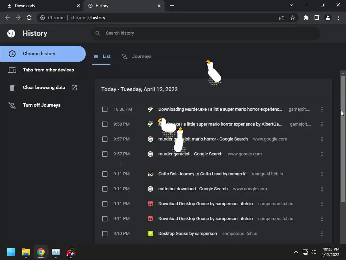Viewport: 346px width, 260px height.
Task: Click the cat favicon on Catto Boi entry
Action: click(x=150, y=174)
